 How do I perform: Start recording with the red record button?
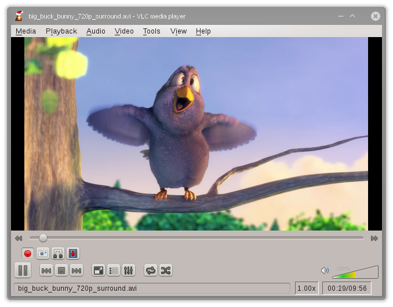click(x=28, y=253)
